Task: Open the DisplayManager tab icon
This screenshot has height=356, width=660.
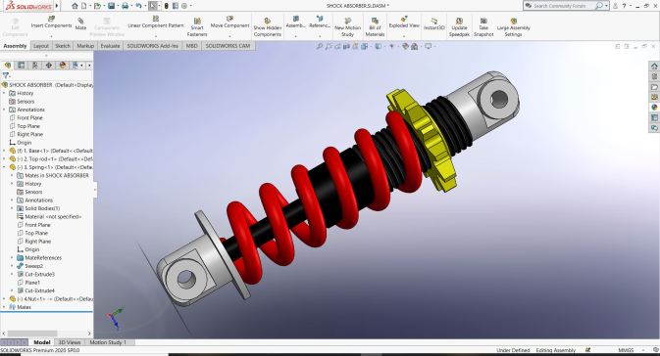Action: click(x=63, y=66)
